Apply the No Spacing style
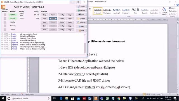This screenshot has height=101, width=179. click(x=107, y=11)
